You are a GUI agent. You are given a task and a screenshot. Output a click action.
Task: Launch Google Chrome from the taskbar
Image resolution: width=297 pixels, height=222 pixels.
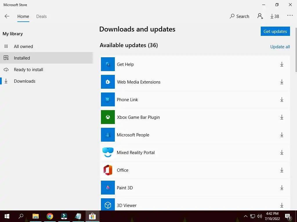pyautogui.click(x=50, y=216)
